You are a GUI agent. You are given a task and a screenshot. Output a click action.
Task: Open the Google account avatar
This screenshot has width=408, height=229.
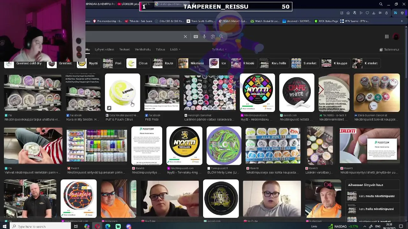point(396,37)
